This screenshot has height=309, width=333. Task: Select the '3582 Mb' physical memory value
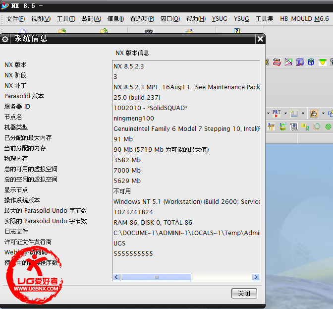pyautogui.click(x=127, y=160)
